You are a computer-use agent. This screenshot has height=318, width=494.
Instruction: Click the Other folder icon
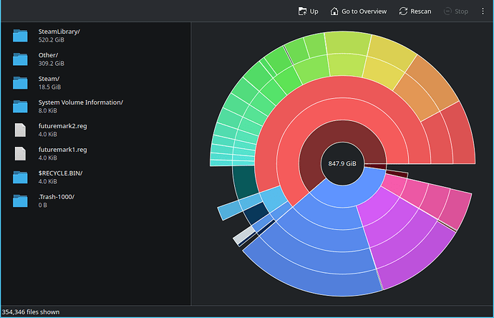coord(20,59)
